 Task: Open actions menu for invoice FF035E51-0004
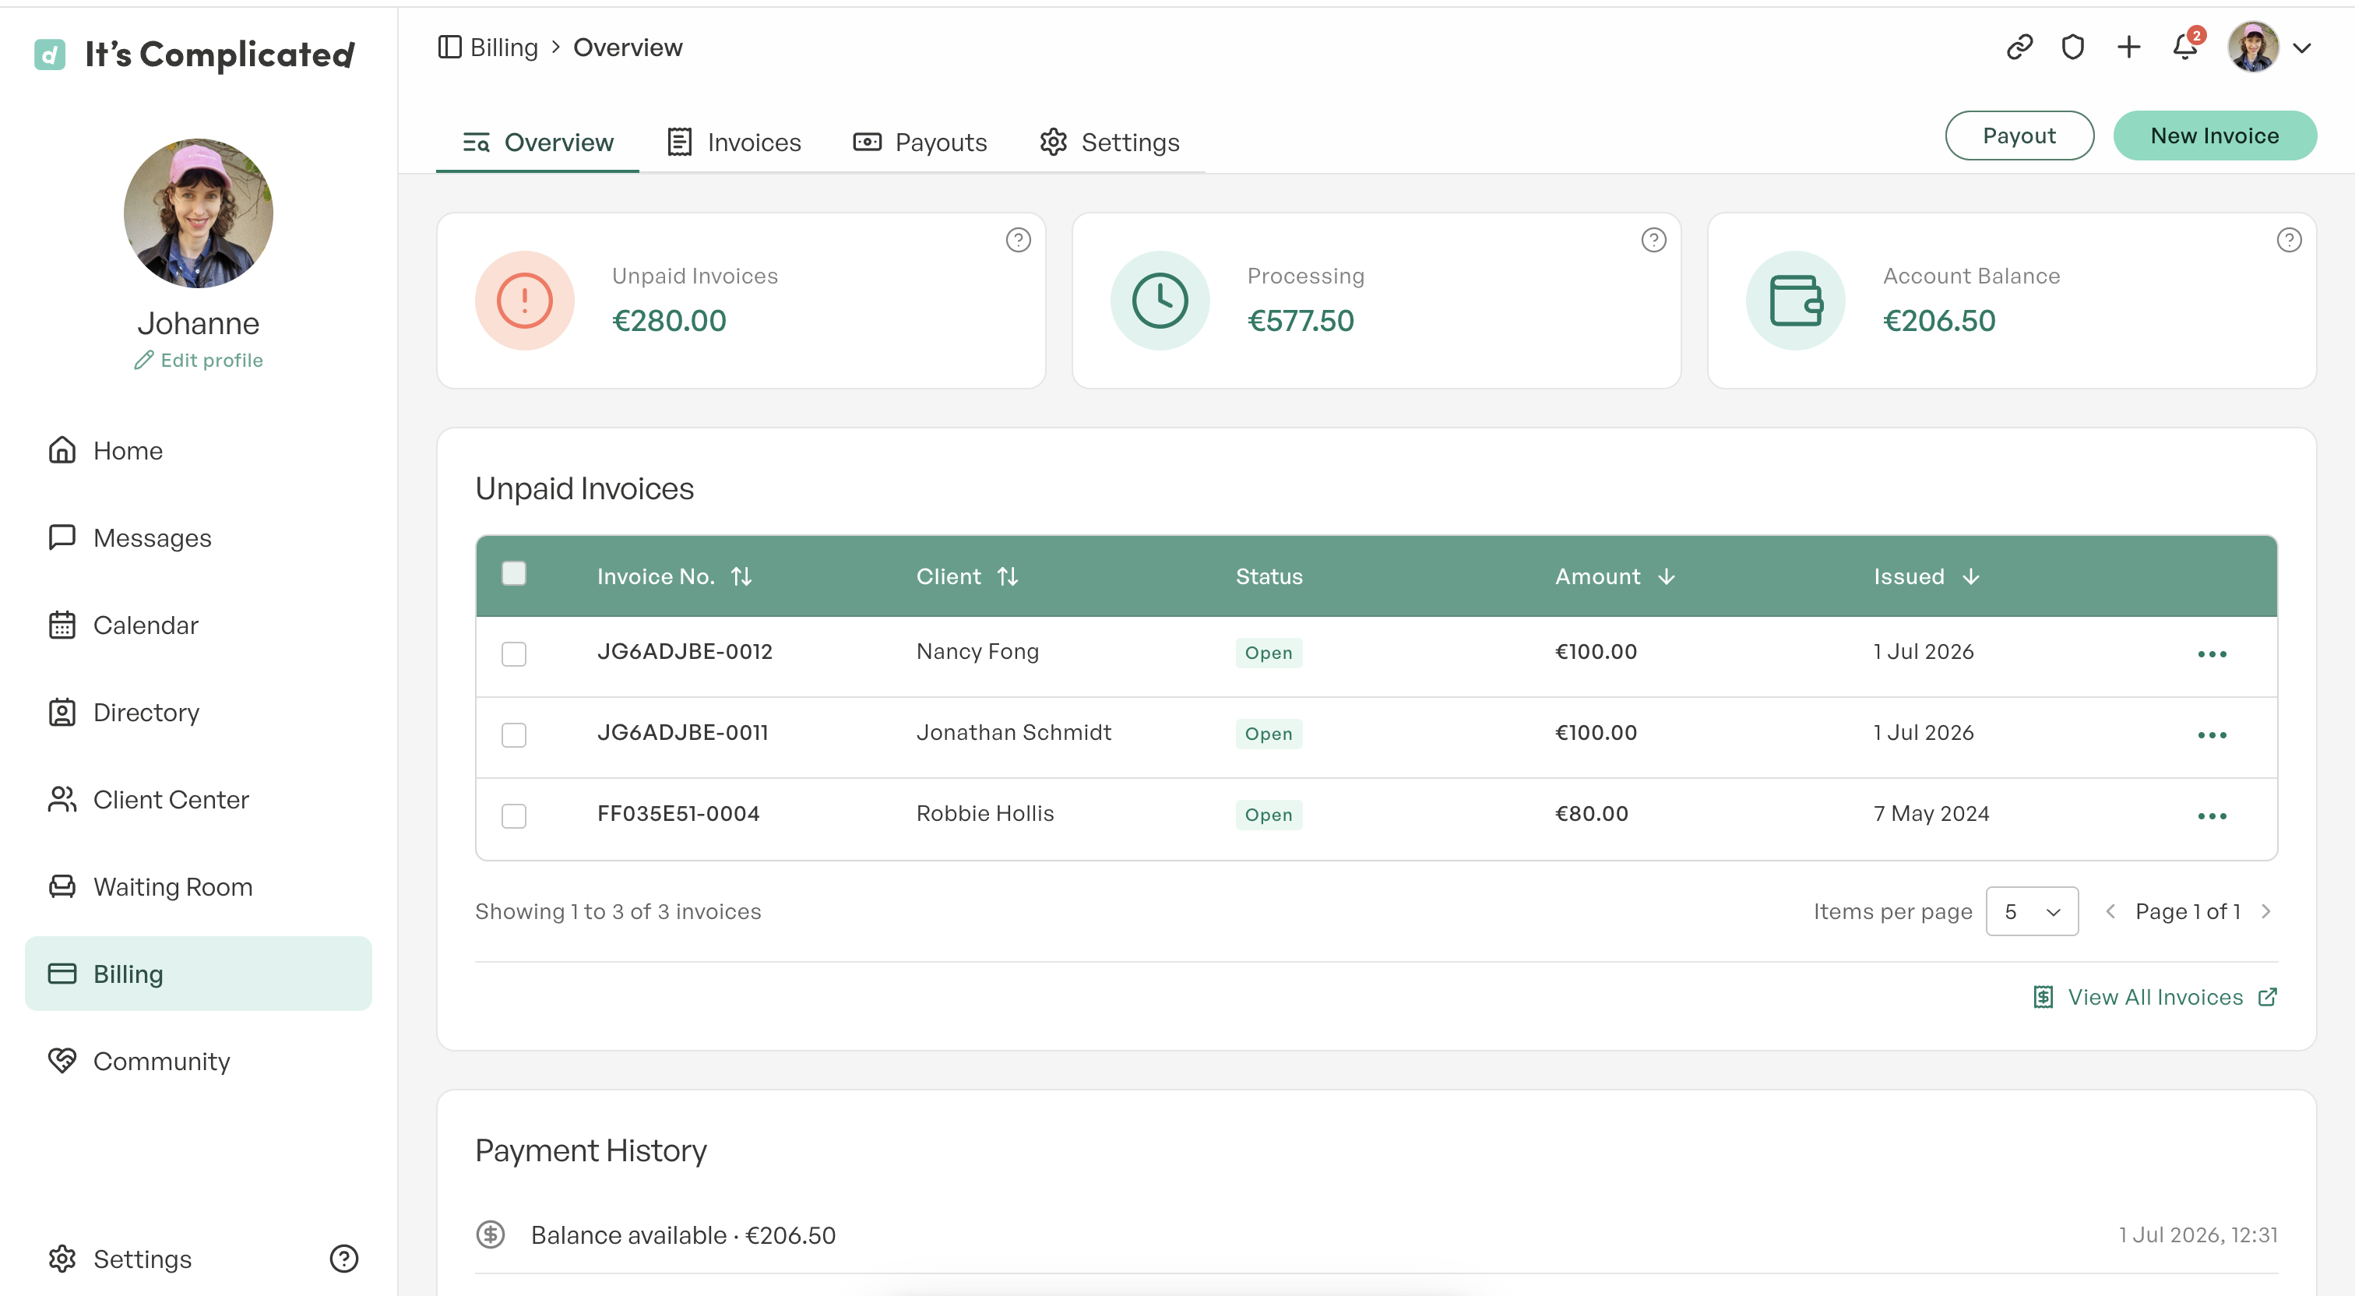click(x=2212, y=815)
